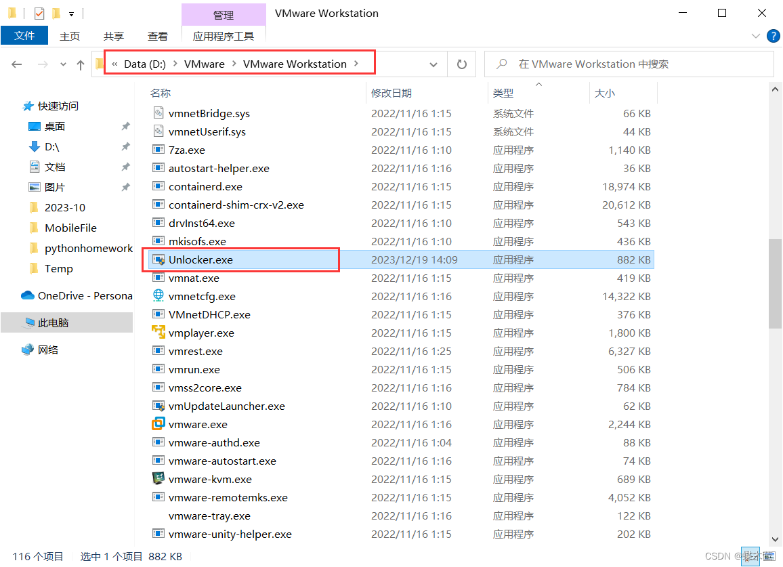Click the Quick access star icon
The image size is (783, 567).
click(x=28, y=106)
